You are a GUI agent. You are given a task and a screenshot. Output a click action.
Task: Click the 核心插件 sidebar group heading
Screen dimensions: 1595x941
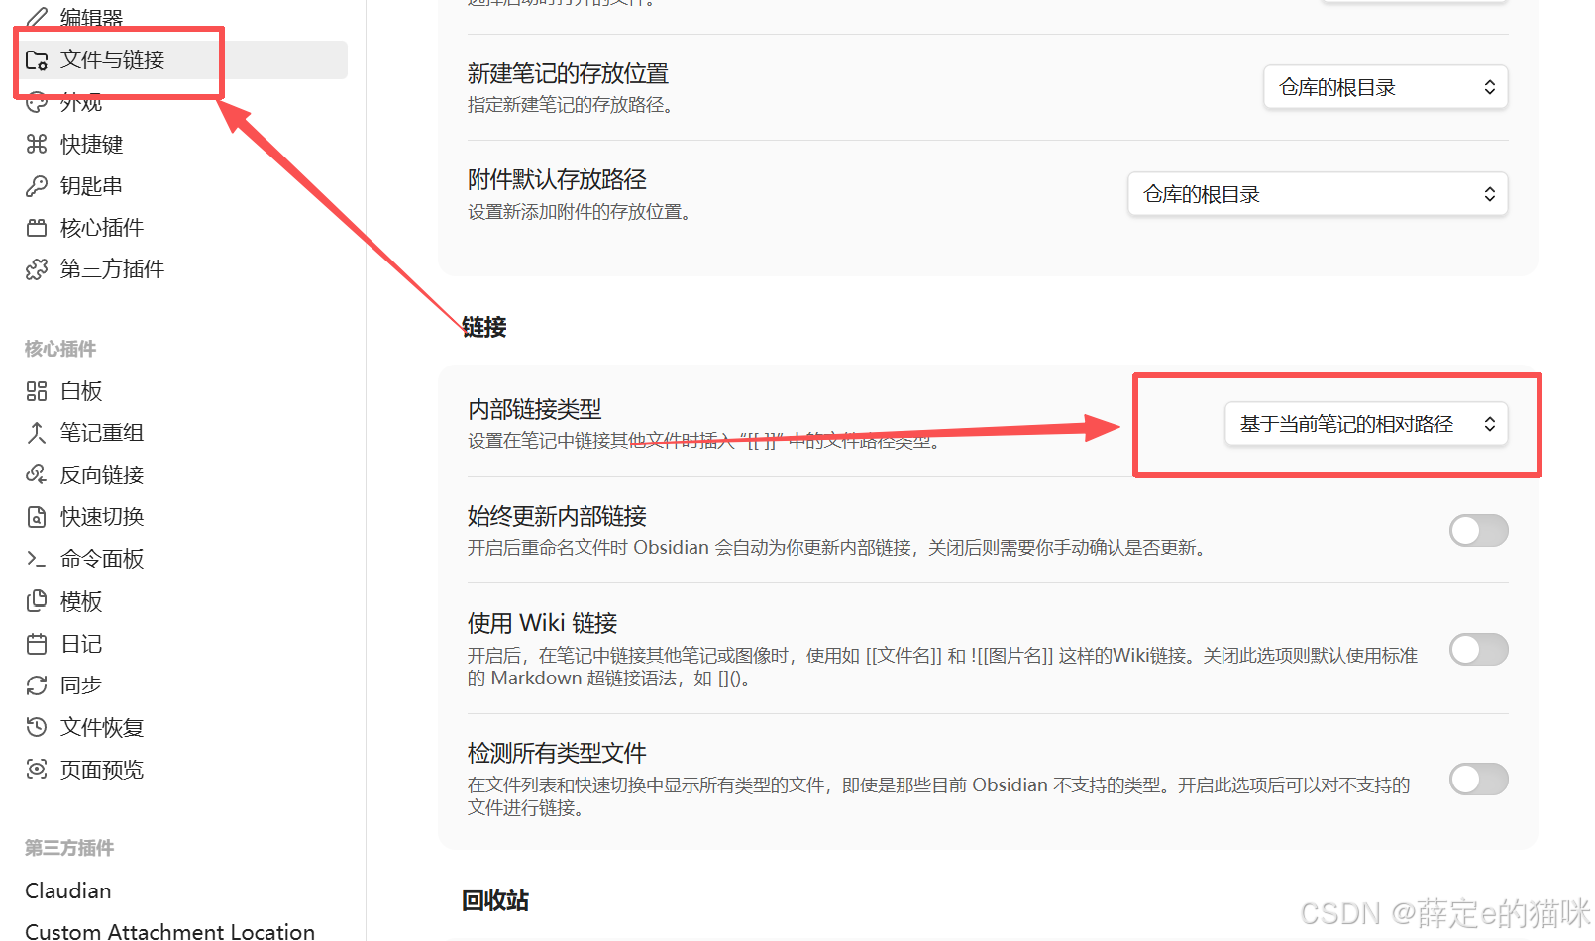[60, 349]
